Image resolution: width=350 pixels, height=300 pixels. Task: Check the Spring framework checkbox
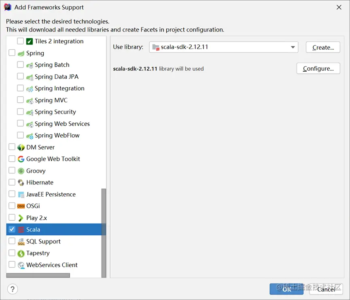[x=12, y=53]
